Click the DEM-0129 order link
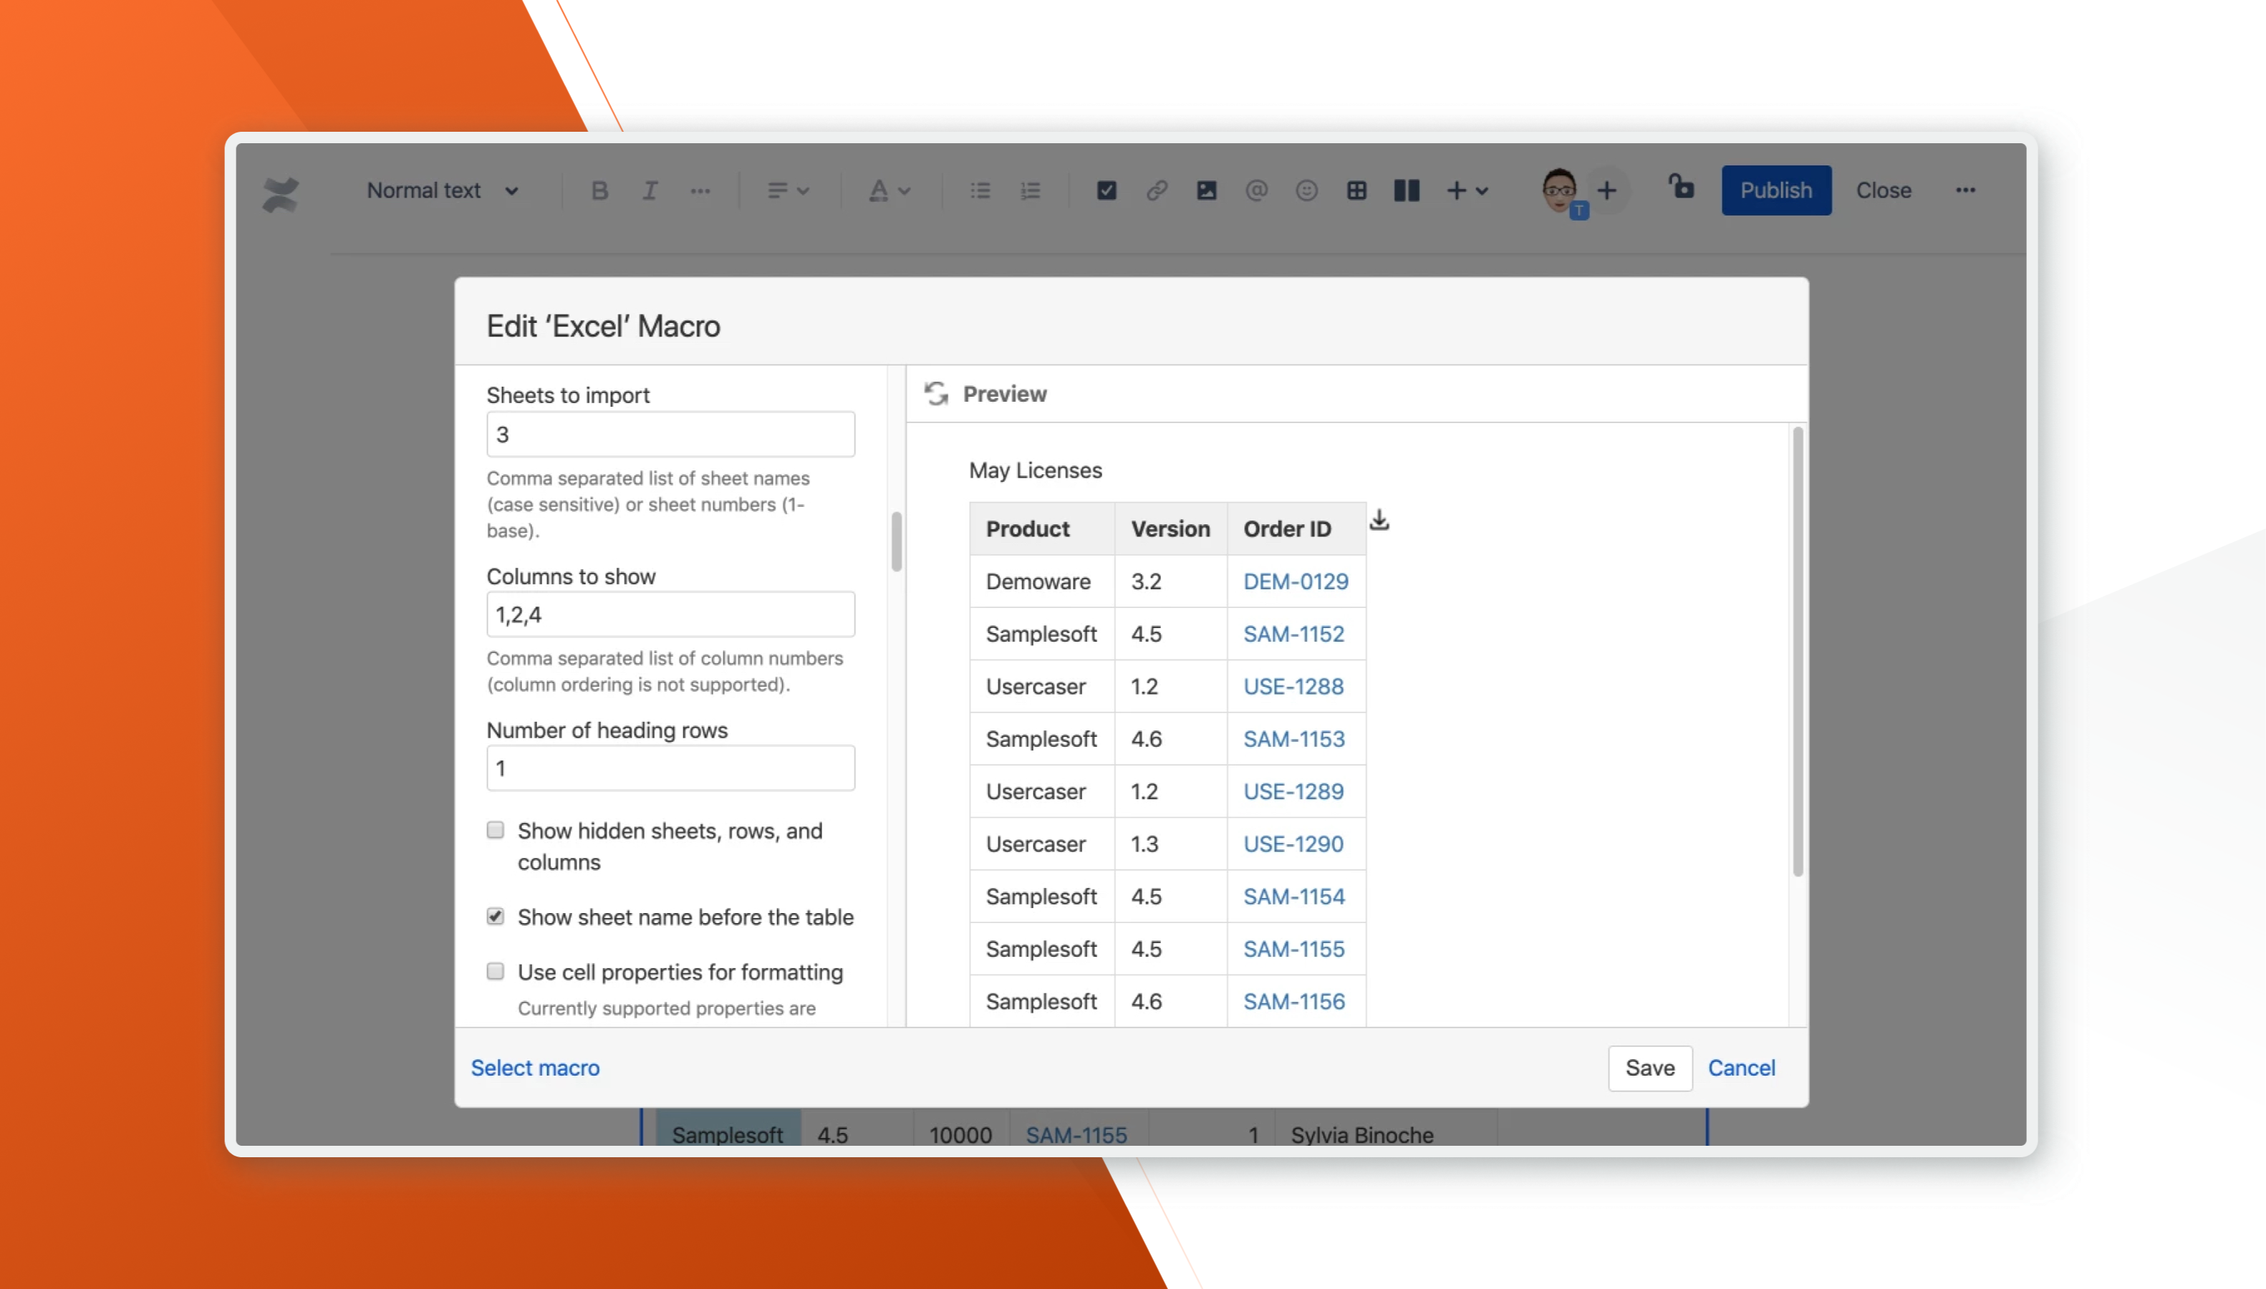The height and width of the screenshot is (1289, 2266). (1295, 581)
